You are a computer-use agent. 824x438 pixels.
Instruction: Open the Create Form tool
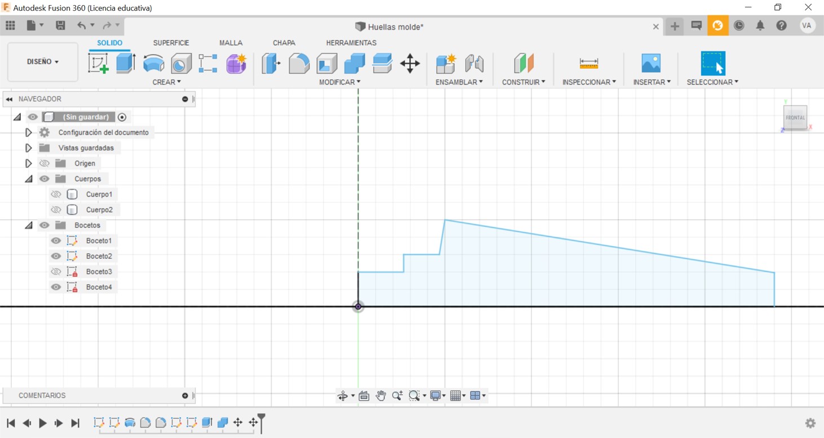coord(236,63)
